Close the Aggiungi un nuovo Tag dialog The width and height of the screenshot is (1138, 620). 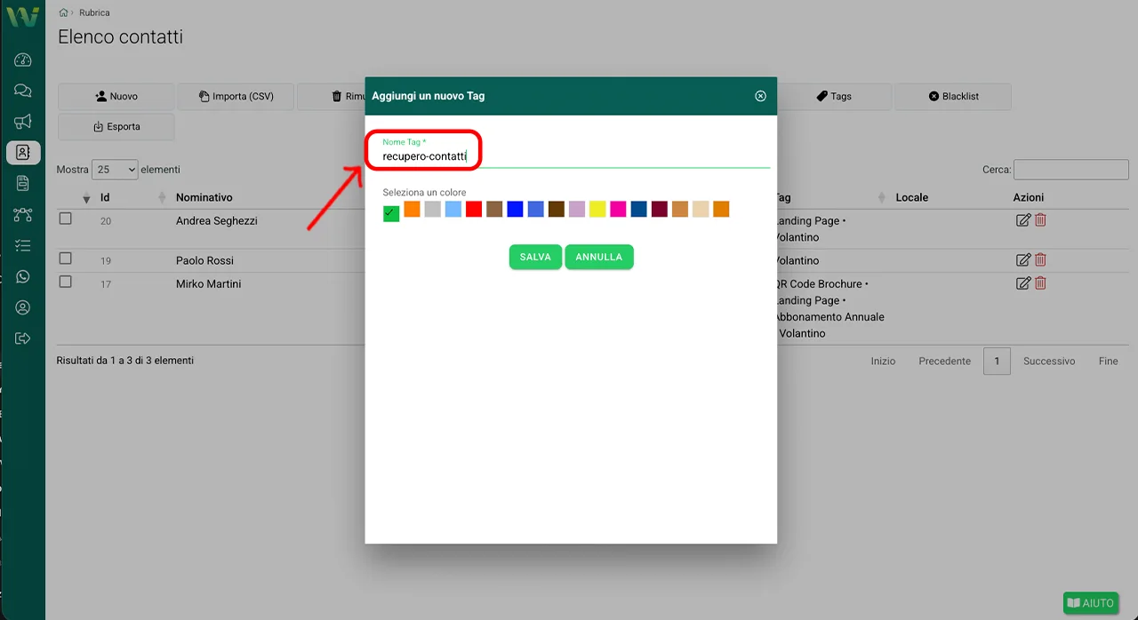pos(760,96)
